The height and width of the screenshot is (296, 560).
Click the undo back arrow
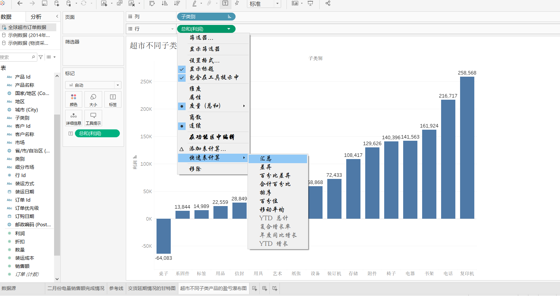pos(20,3)
